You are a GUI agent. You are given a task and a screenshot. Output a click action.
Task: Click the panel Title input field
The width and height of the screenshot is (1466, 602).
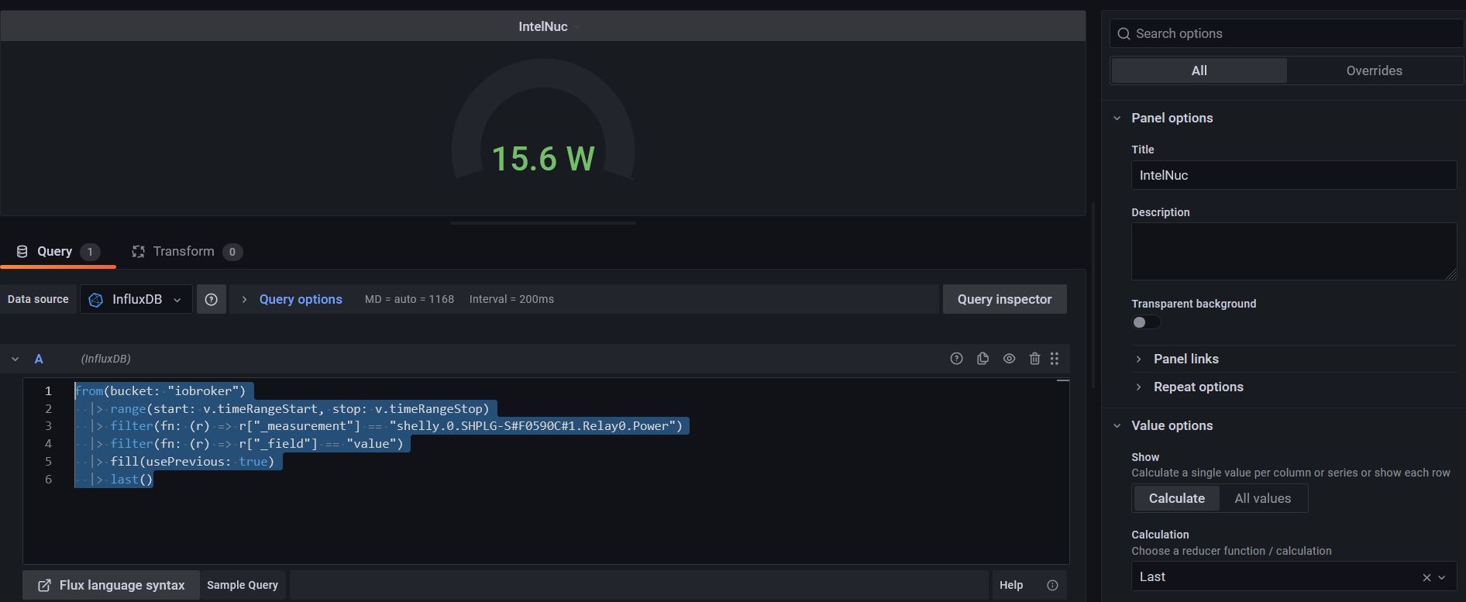coord(1293,175)
